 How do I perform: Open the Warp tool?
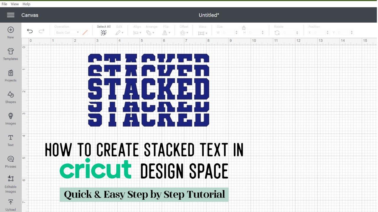pyautogui.click(x=203, y=33)
